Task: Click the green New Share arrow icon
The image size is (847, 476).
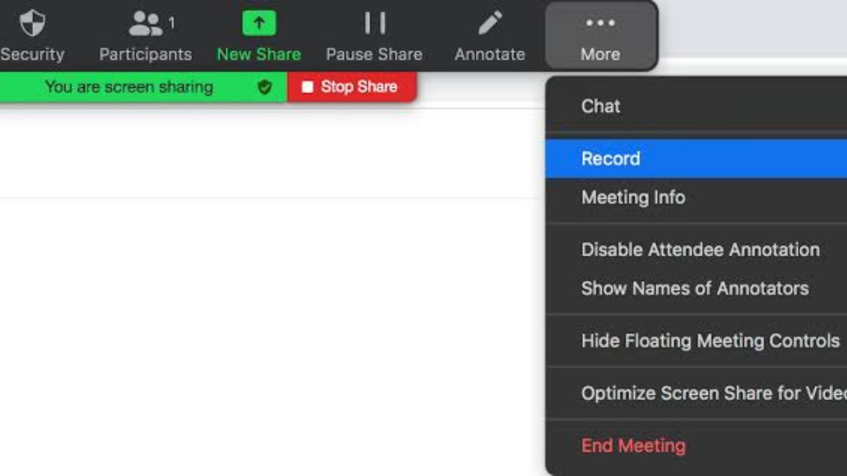Action: [259, 24]
